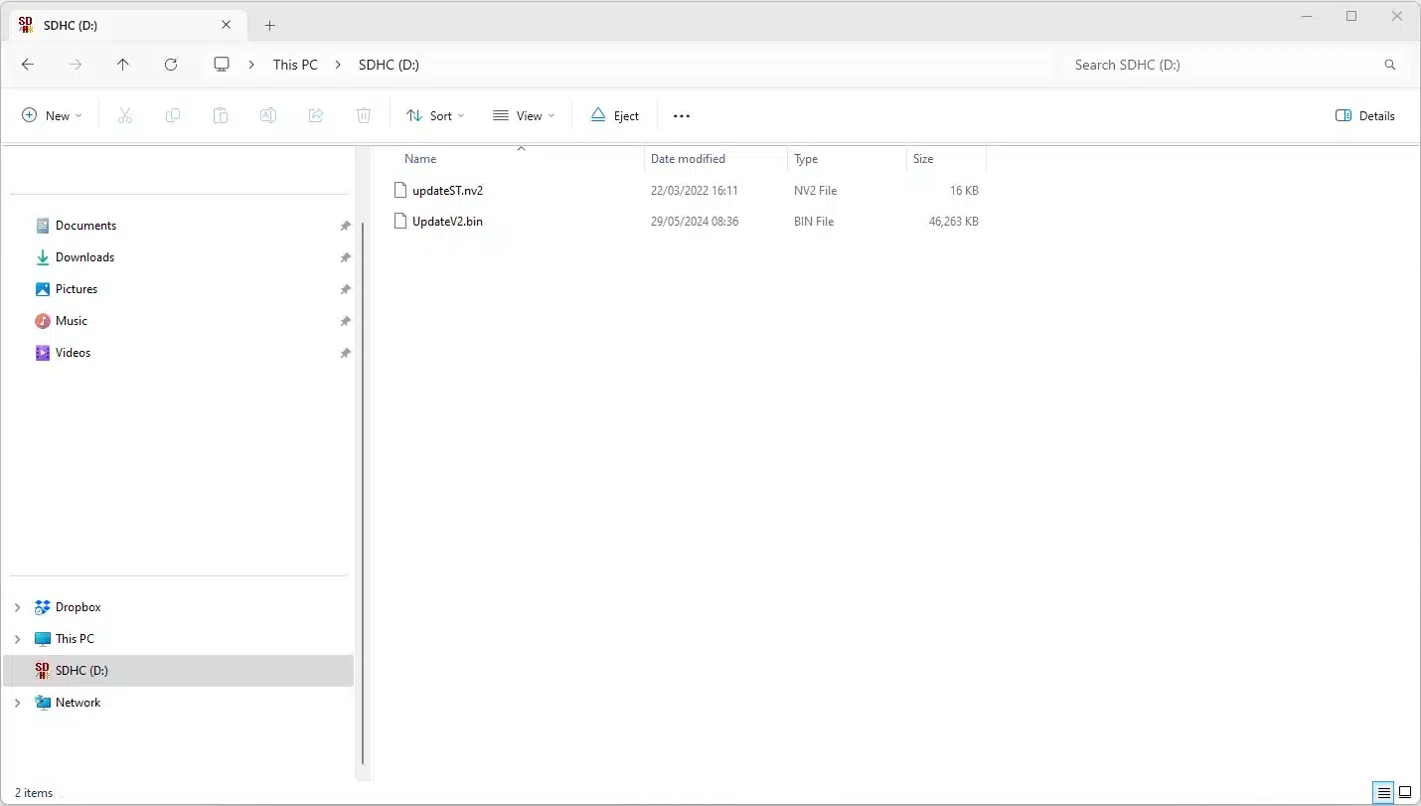Viewport: 1421px width, 806px height.
Task: Expand the Dropbox tree node
Action: [x=17, y=607]
